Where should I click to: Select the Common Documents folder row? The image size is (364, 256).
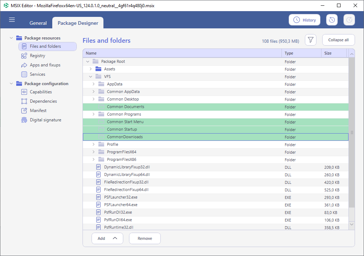pyautogui.click(x=216, y=107)
